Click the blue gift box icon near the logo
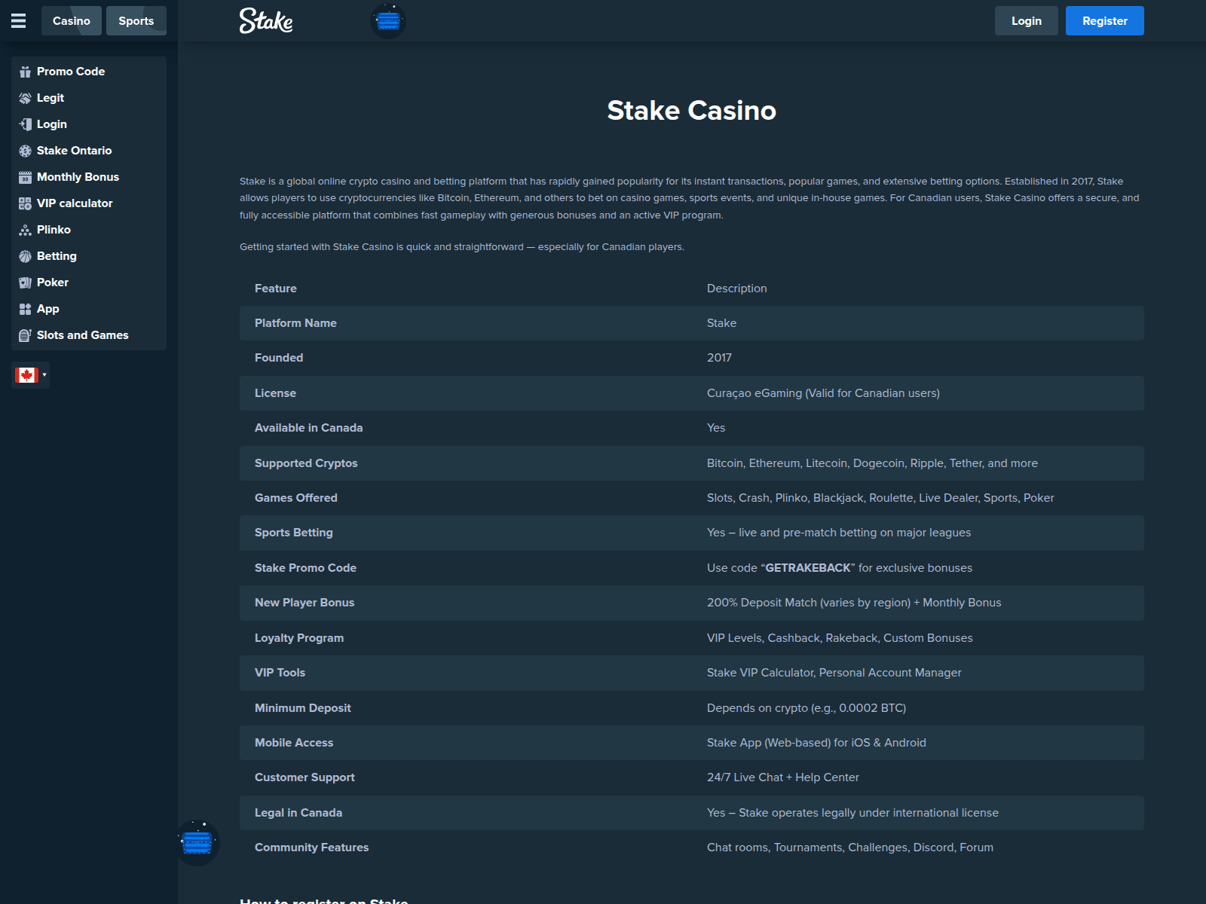 pos(388,20)
